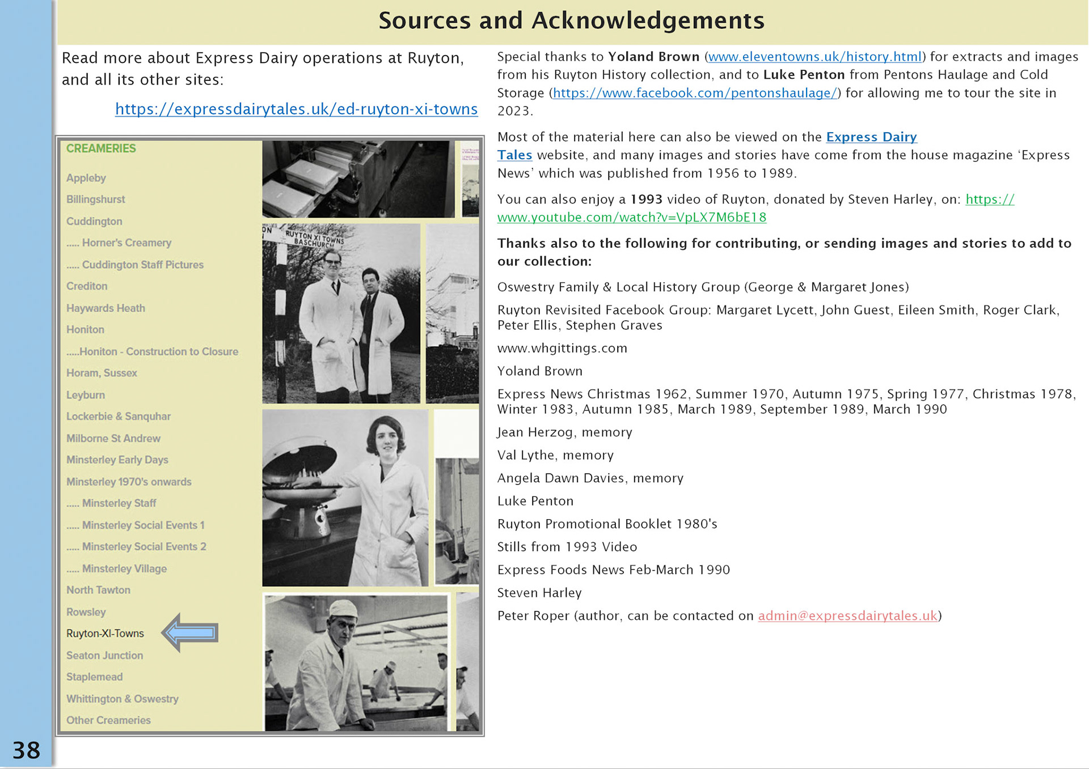Click the Express Dairy Tales website link
The width and height of the screenshot is (1089, 769).
[871, 137]
